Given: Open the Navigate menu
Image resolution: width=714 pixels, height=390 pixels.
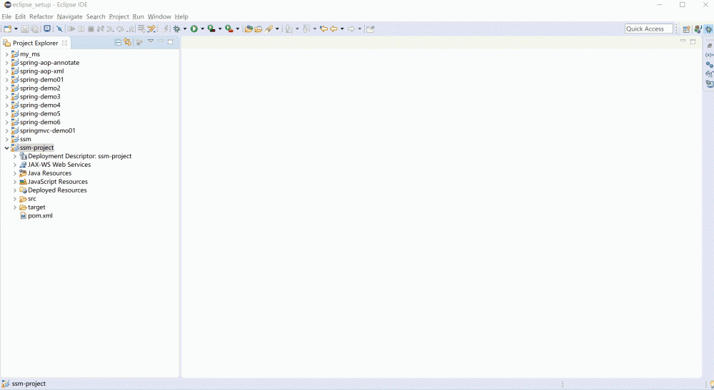Looking at the screenshot, I should (70, 16).
